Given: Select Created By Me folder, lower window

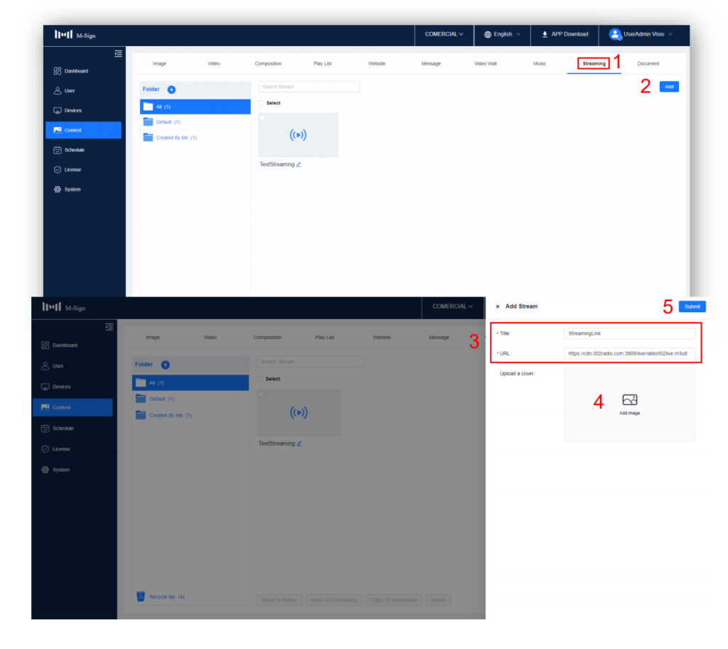Looking at the screenshot, I should (x=191, y=416).
